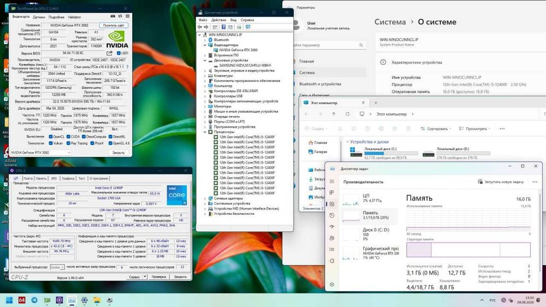Screen dimensions: 546x307
Task: Click Settings search magnifier icon
Action: click(361, 45)
